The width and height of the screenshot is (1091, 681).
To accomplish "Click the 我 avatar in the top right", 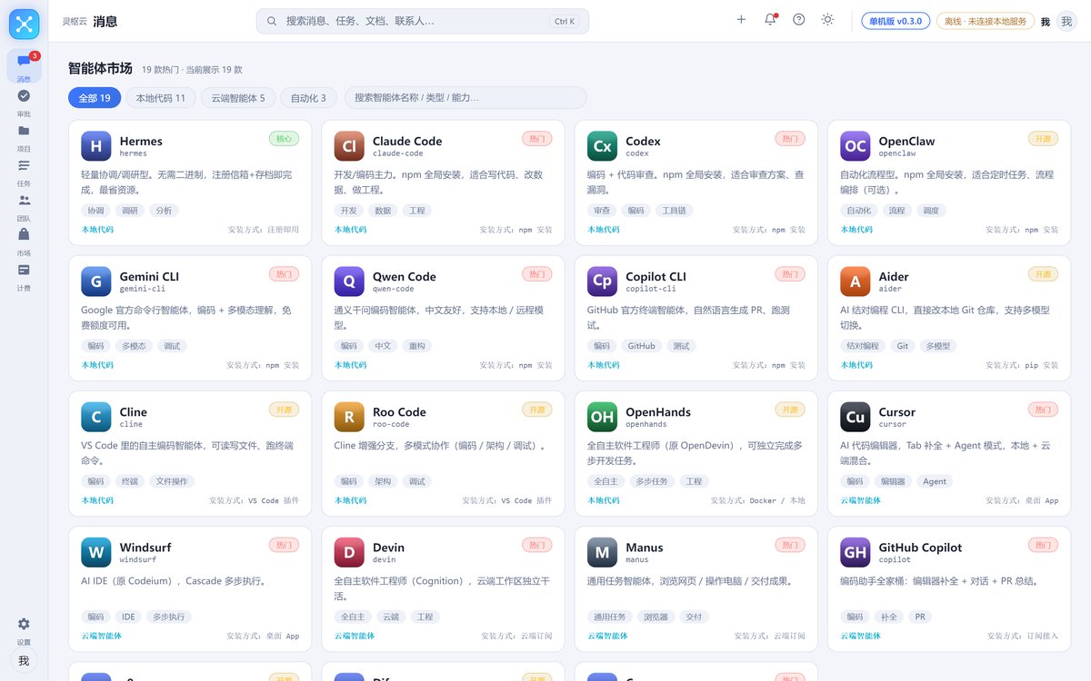I will (x=1066, y=21).
